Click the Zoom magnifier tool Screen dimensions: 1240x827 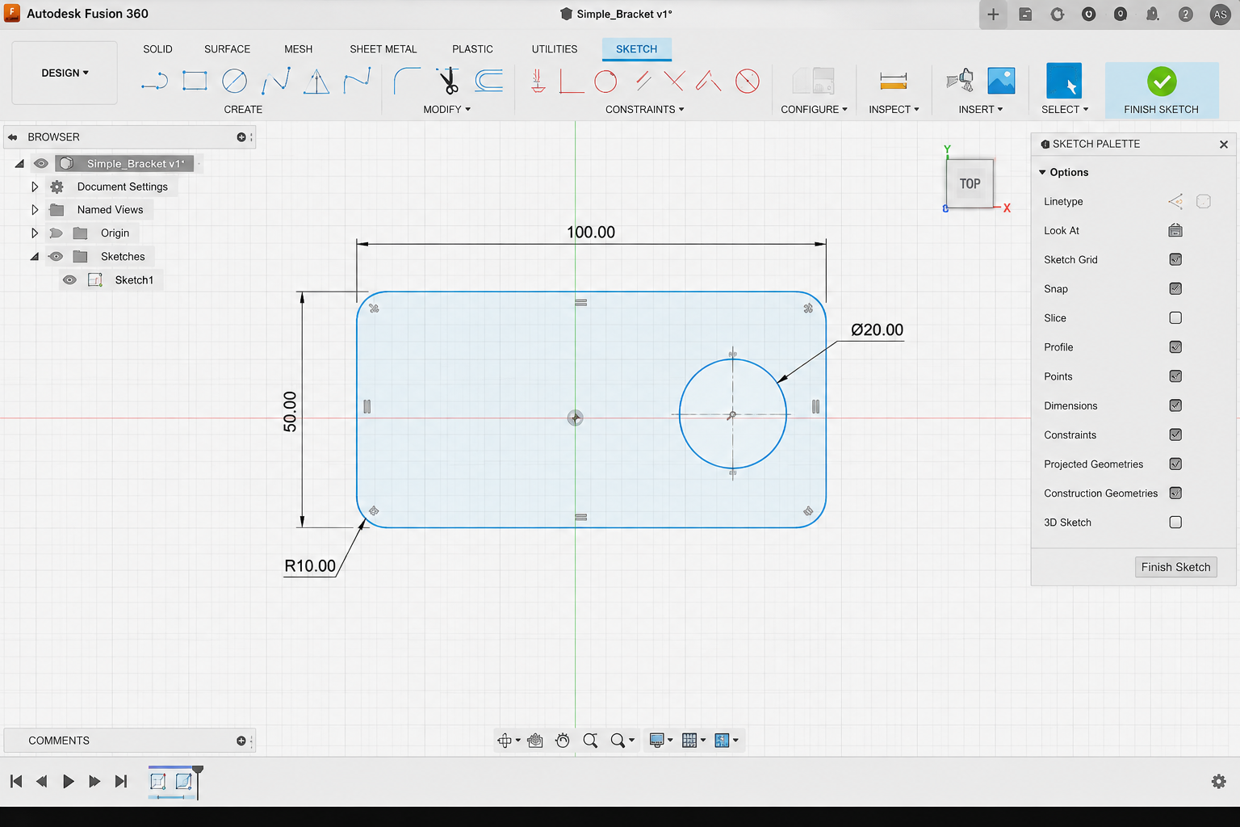click(x=591, y=741)
